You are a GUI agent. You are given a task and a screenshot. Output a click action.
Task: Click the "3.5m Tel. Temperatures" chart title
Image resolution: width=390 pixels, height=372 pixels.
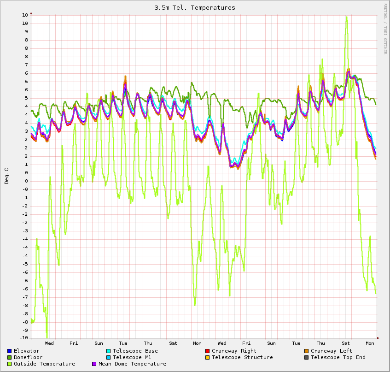[x=195, y=7]
